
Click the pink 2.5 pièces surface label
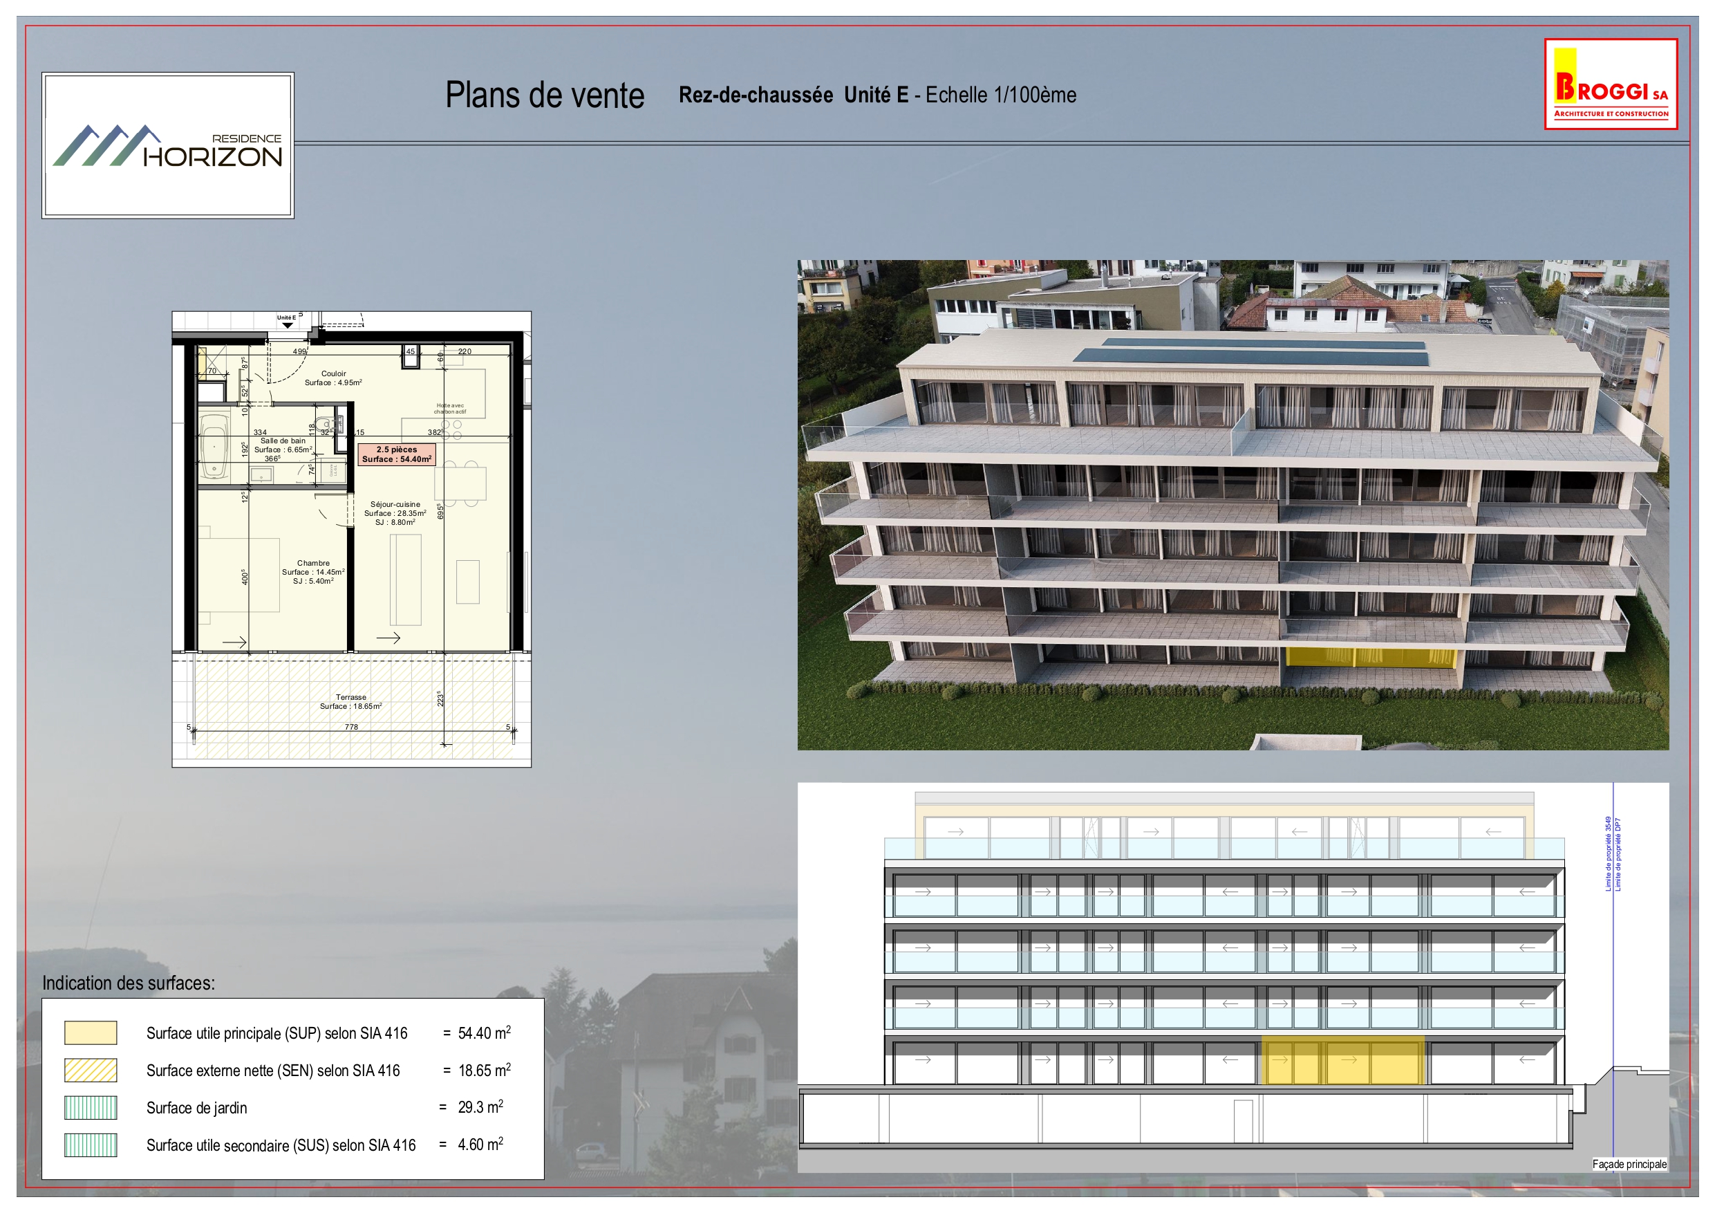(x=397, y=454)
